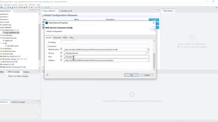Open the Service dropdown list
218x122 pixels.
pos(146,53)
